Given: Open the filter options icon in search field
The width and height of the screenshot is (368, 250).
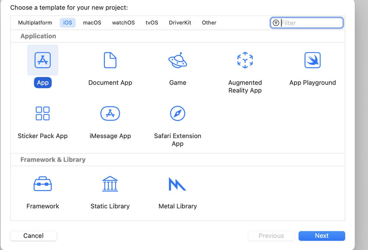Looking at the screenshot, I should coord(276,23).
